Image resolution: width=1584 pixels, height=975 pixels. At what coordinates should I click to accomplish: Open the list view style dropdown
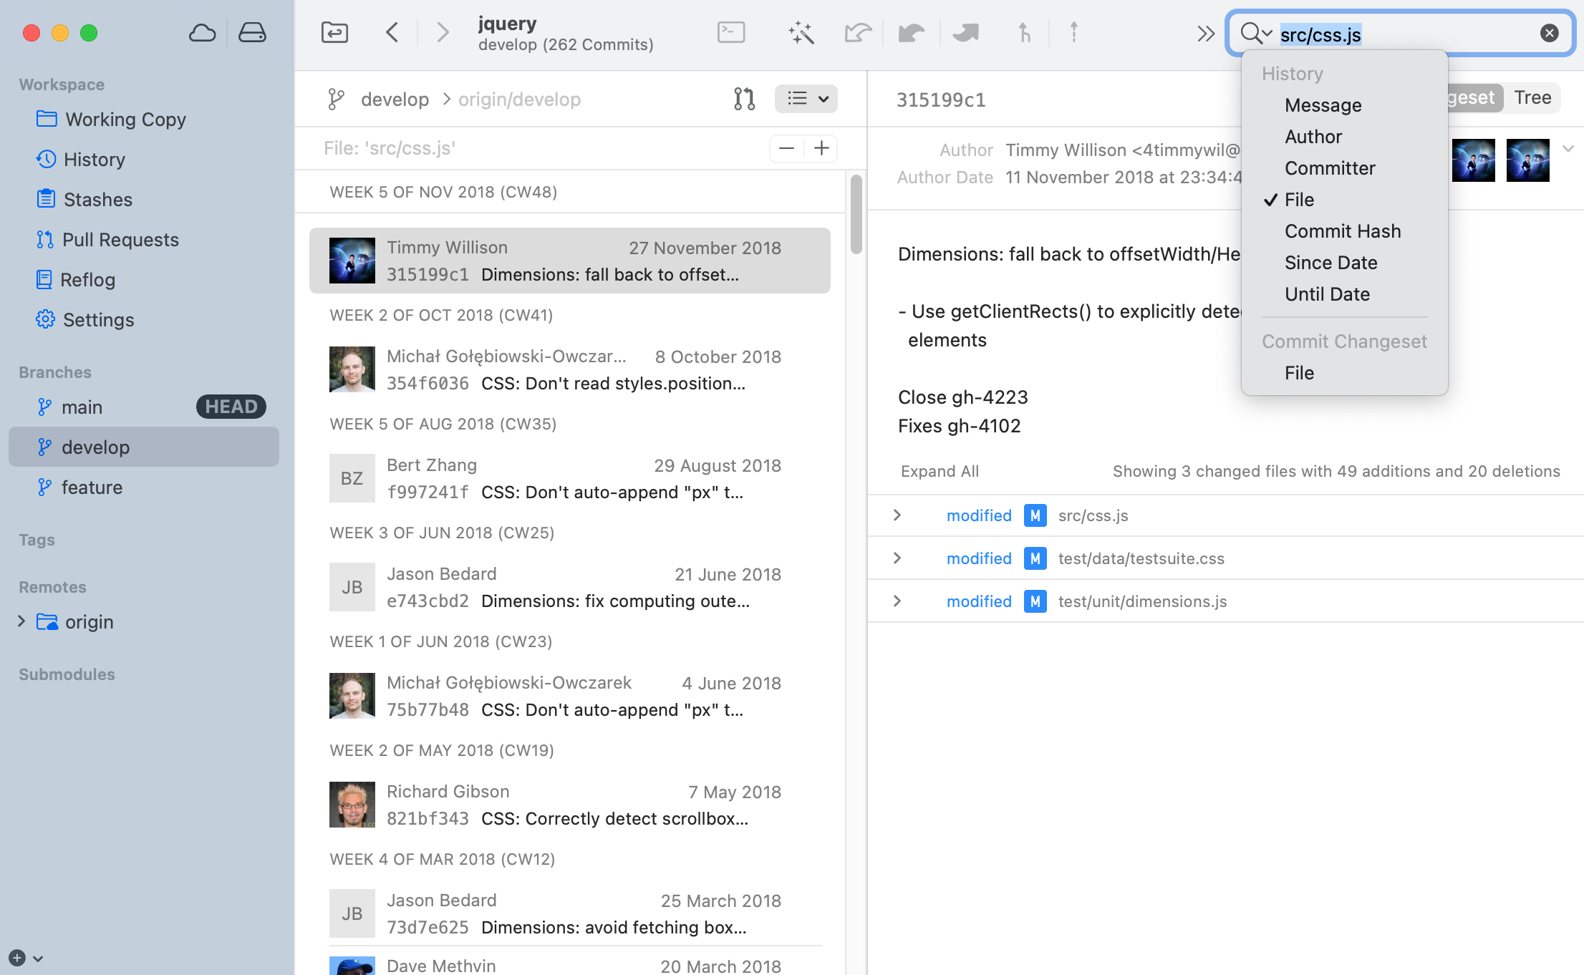coord(806,99)
